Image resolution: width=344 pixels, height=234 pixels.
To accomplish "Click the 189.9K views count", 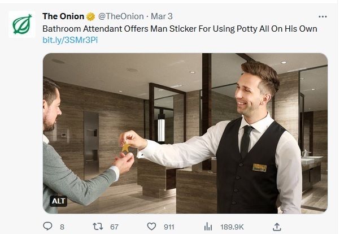I will point(232,227).
